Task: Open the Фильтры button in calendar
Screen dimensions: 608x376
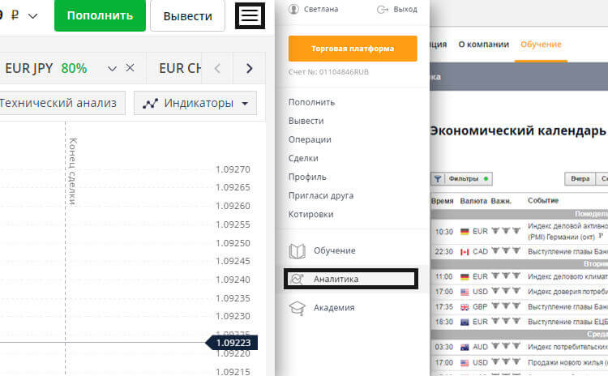Action: pyautogui.click(x=462, y=179)
